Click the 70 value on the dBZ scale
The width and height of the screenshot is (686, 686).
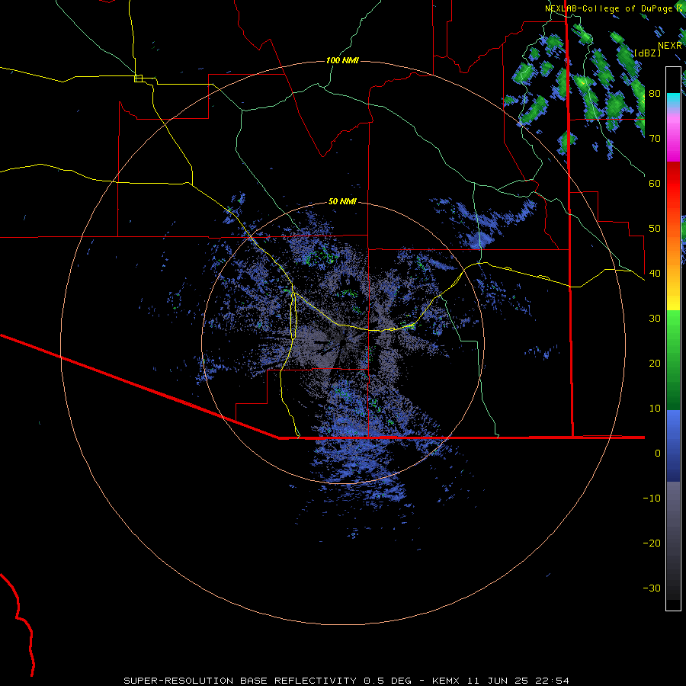(655, 138)
